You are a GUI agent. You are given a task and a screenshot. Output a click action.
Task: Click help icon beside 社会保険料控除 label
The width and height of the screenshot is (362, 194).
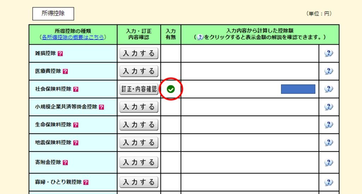tap(76, 89)
